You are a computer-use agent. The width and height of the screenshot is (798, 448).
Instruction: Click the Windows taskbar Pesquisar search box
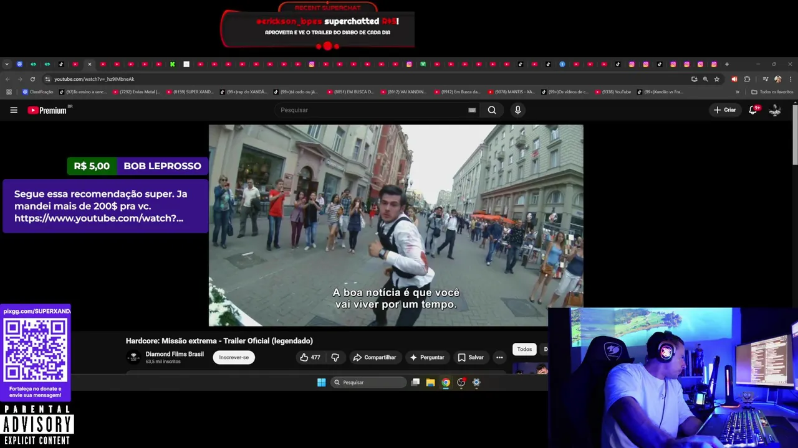368,383
